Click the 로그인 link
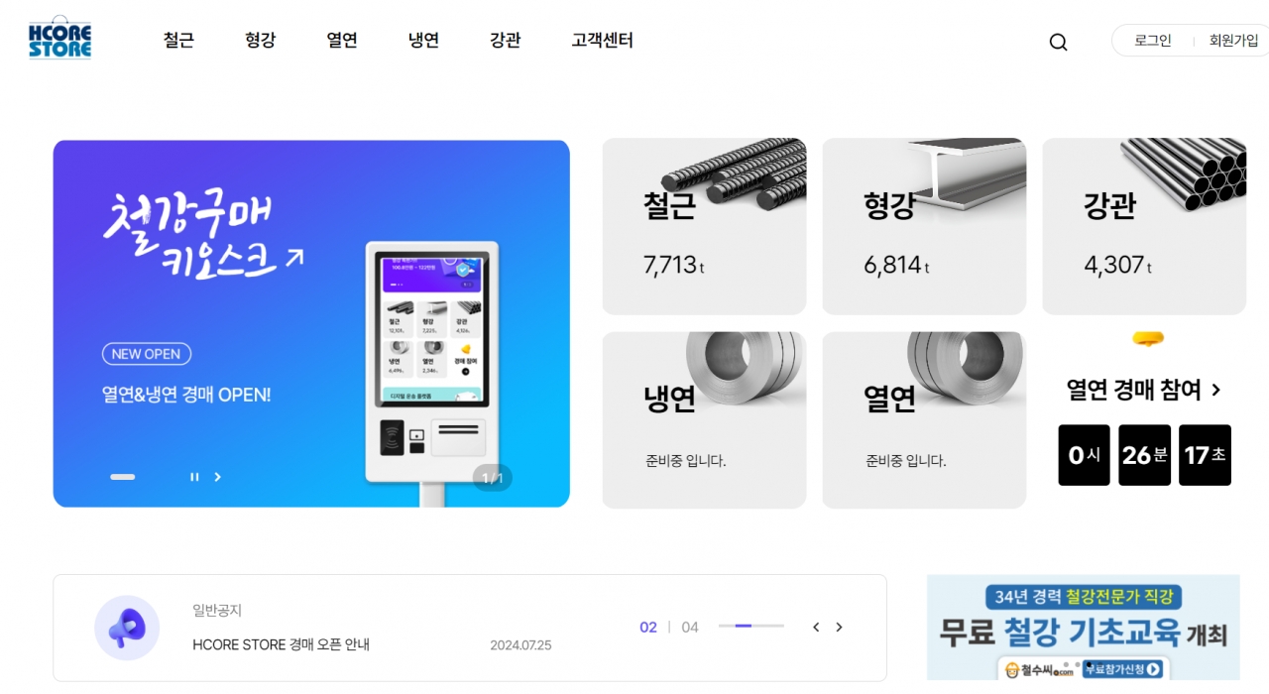 coord(1153,41)
